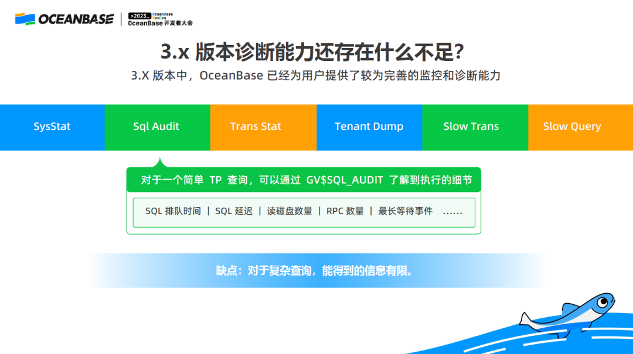Click 'SQL 延迟' in the detail box

pos(234,211)
